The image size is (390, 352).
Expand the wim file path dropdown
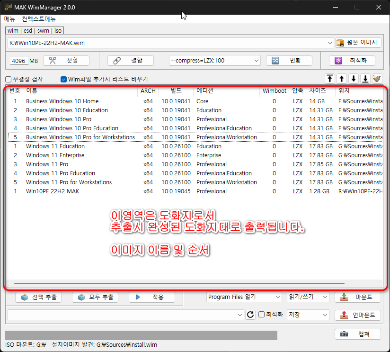tap(330, 43)
